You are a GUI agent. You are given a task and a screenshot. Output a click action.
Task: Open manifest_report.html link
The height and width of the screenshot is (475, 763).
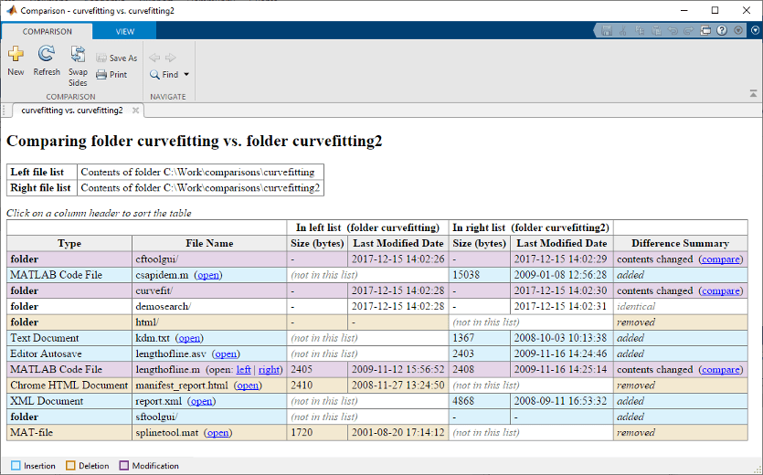(248, 385)
